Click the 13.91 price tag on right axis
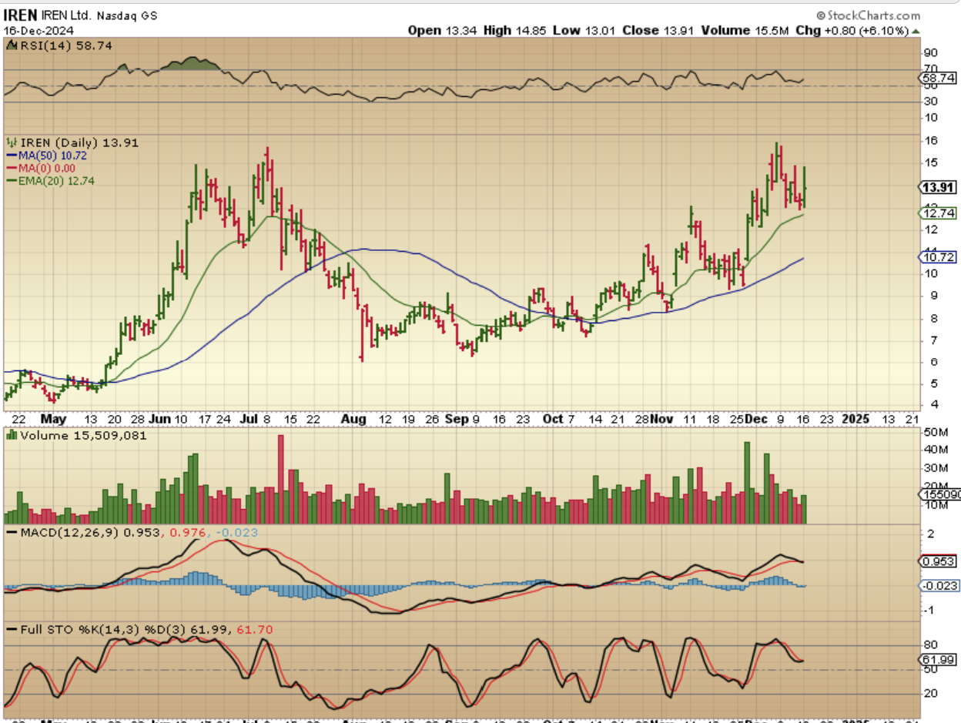 (x=939, y=187)
